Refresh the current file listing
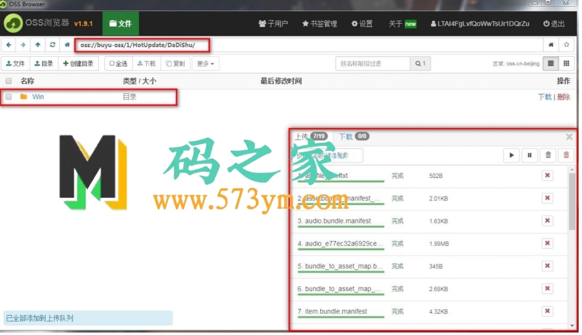 (52, 45)
